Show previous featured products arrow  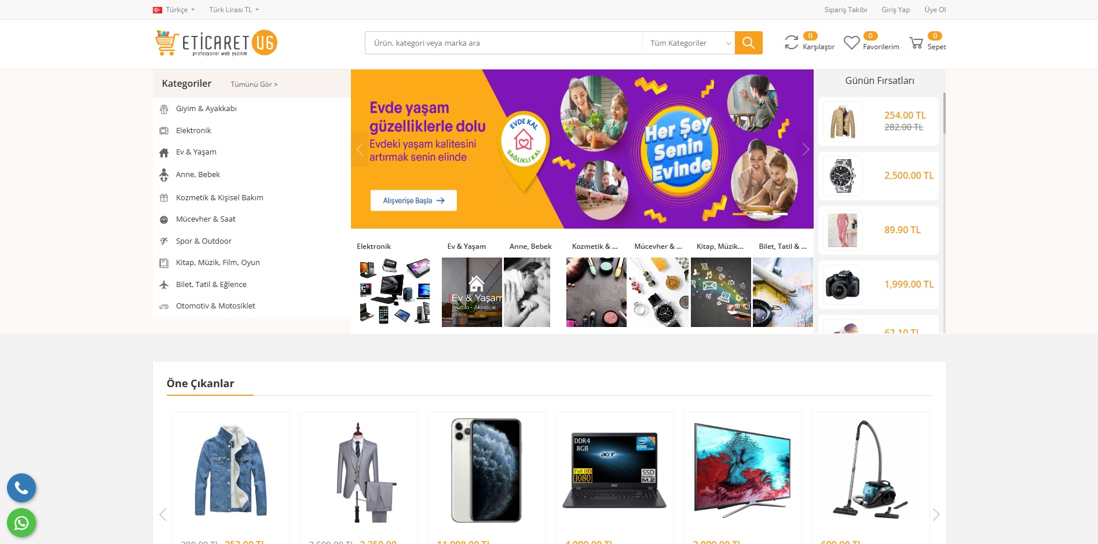click(x=163, y=514)
